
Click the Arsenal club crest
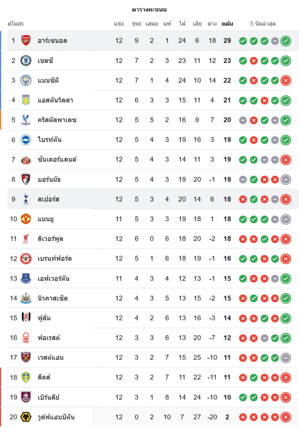26,41
